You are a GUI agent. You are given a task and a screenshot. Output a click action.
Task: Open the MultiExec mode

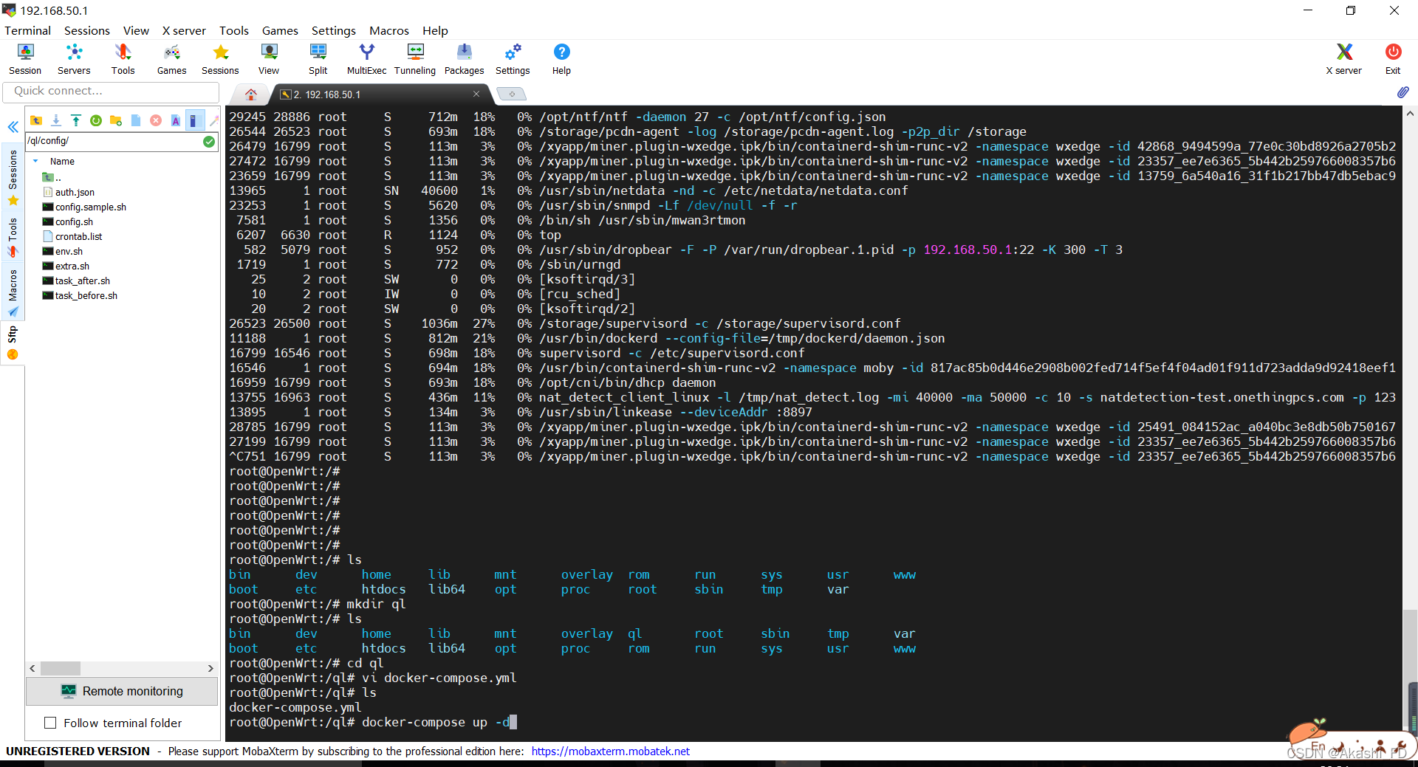click(x=366, y=58)
